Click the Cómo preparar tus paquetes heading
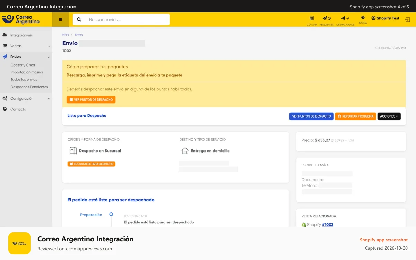The image size is (416, 260). click(x=97, y=67)
